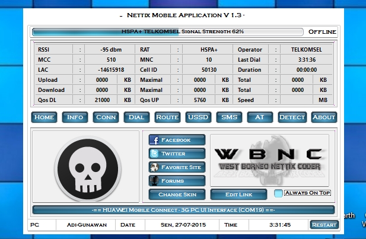The width and height of the screenshot is (366, 239).
Task: Click the OFFLINE status label
Action: [322, 32]
